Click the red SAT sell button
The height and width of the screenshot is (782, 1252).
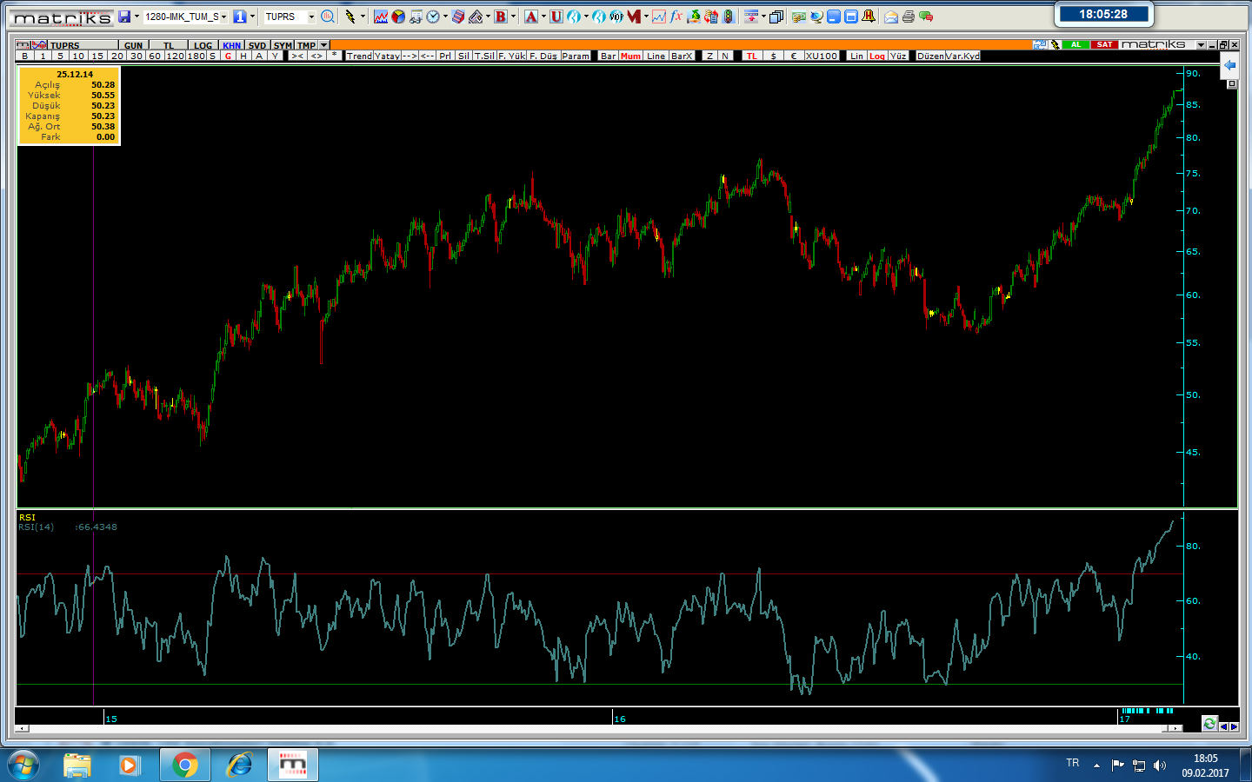1104,44
